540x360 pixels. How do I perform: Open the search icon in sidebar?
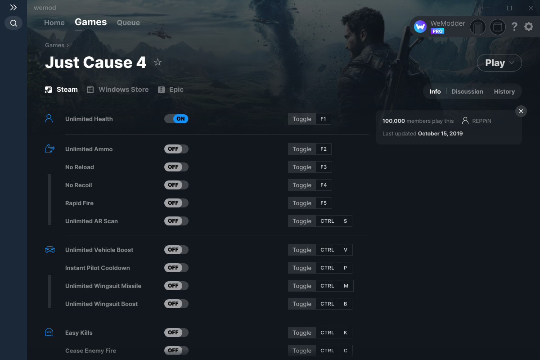tap(13, 23)
